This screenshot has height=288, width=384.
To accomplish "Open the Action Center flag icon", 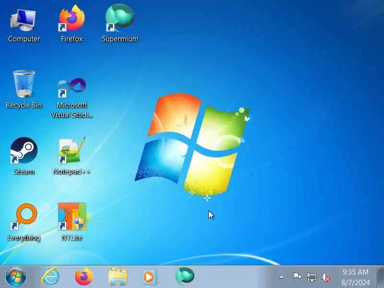I will [x=297, y=277].
